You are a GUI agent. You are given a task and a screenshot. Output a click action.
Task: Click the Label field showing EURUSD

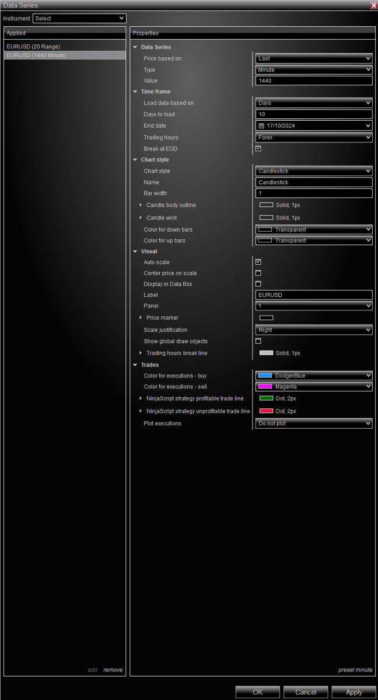314,295
